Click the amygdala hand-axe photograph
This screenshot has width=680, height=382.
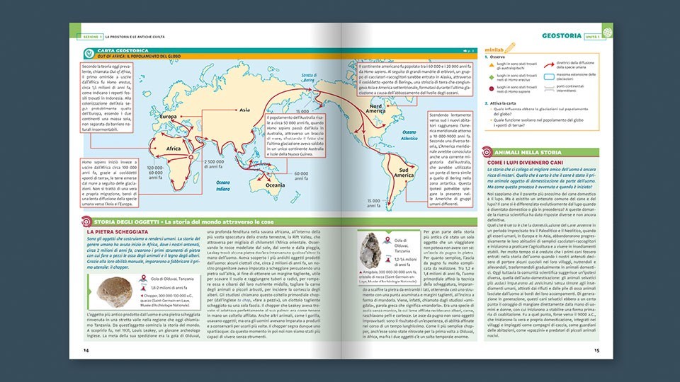[370, 250]
